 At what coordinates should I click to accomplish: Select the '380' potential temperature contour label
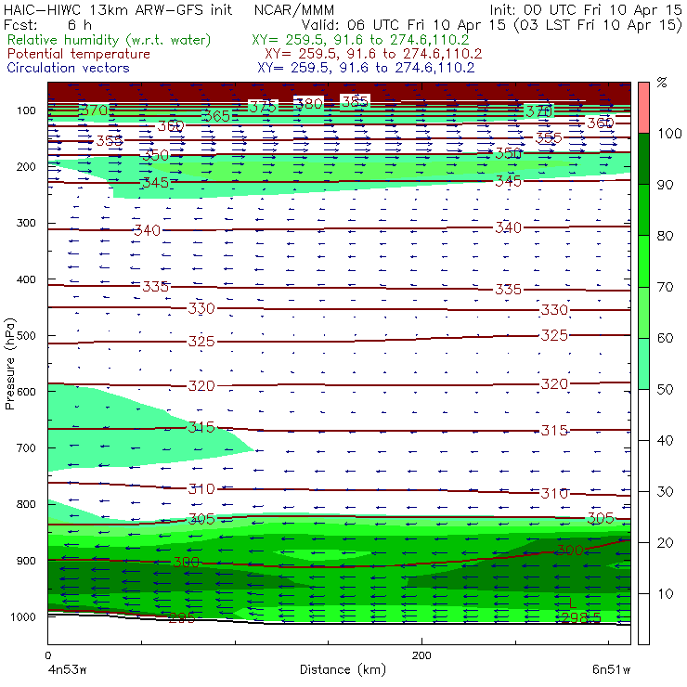coord(309,104)
